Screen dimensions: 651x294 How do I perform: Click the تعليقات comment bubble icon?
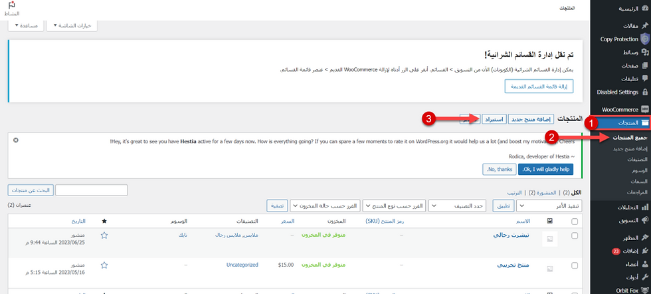645,78
